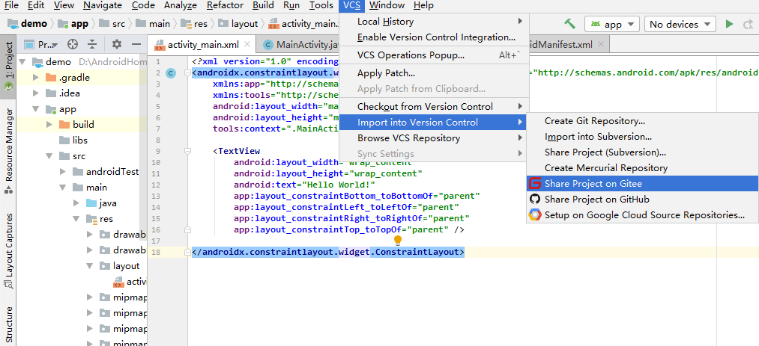Choose Share Project on GitHub

642,200
